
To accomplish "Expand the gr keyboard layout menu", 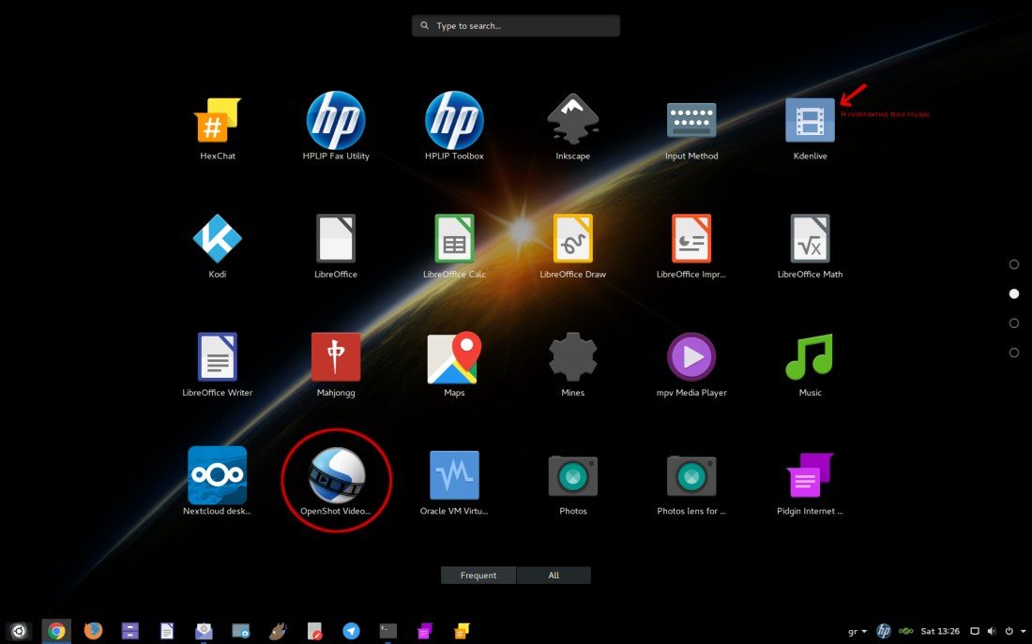I will (857, 631).
